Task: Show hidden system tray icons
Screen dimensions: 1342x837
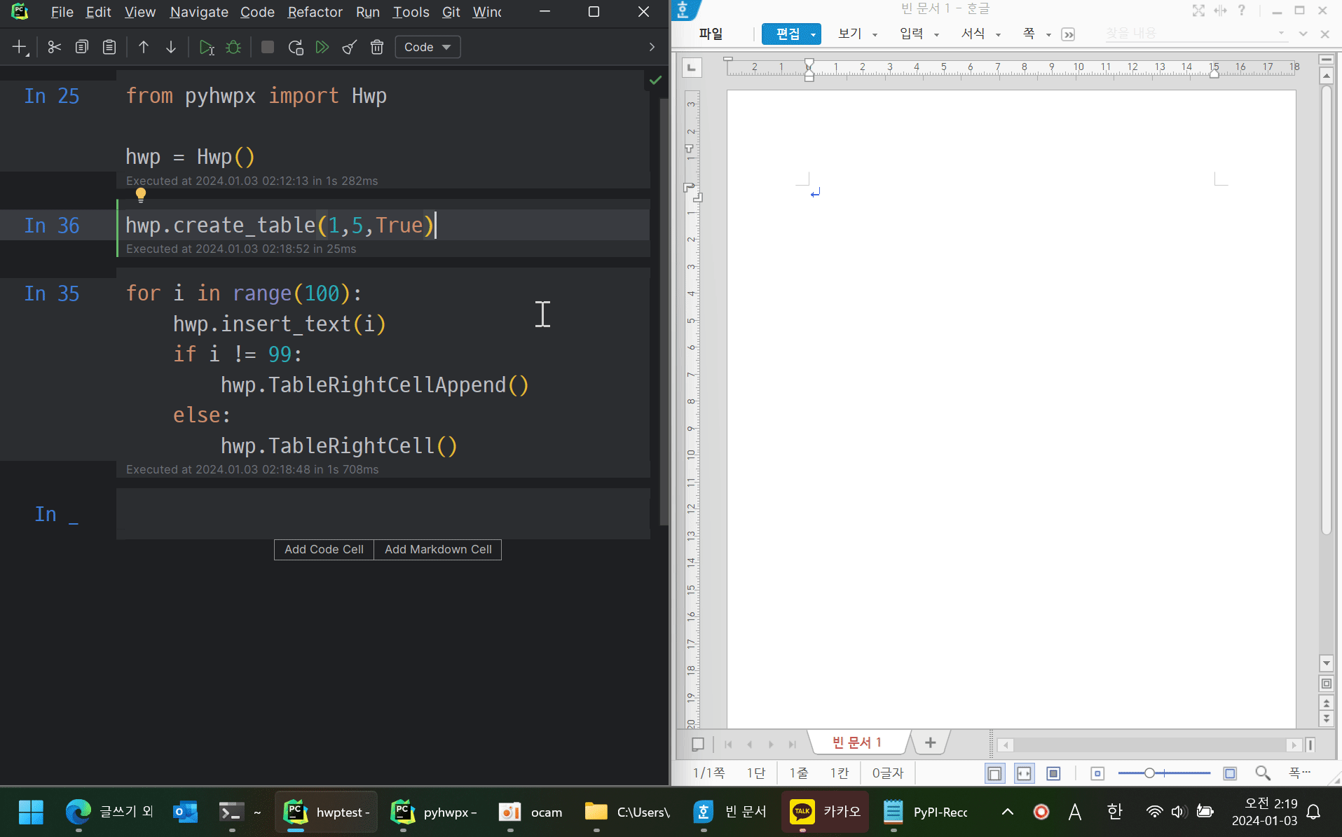Action: 1007,812
